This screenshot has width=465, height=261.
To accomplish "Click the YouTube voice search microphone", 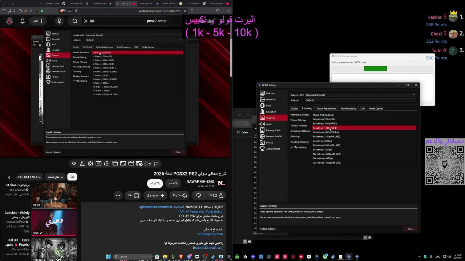I will tap(59, 21).
